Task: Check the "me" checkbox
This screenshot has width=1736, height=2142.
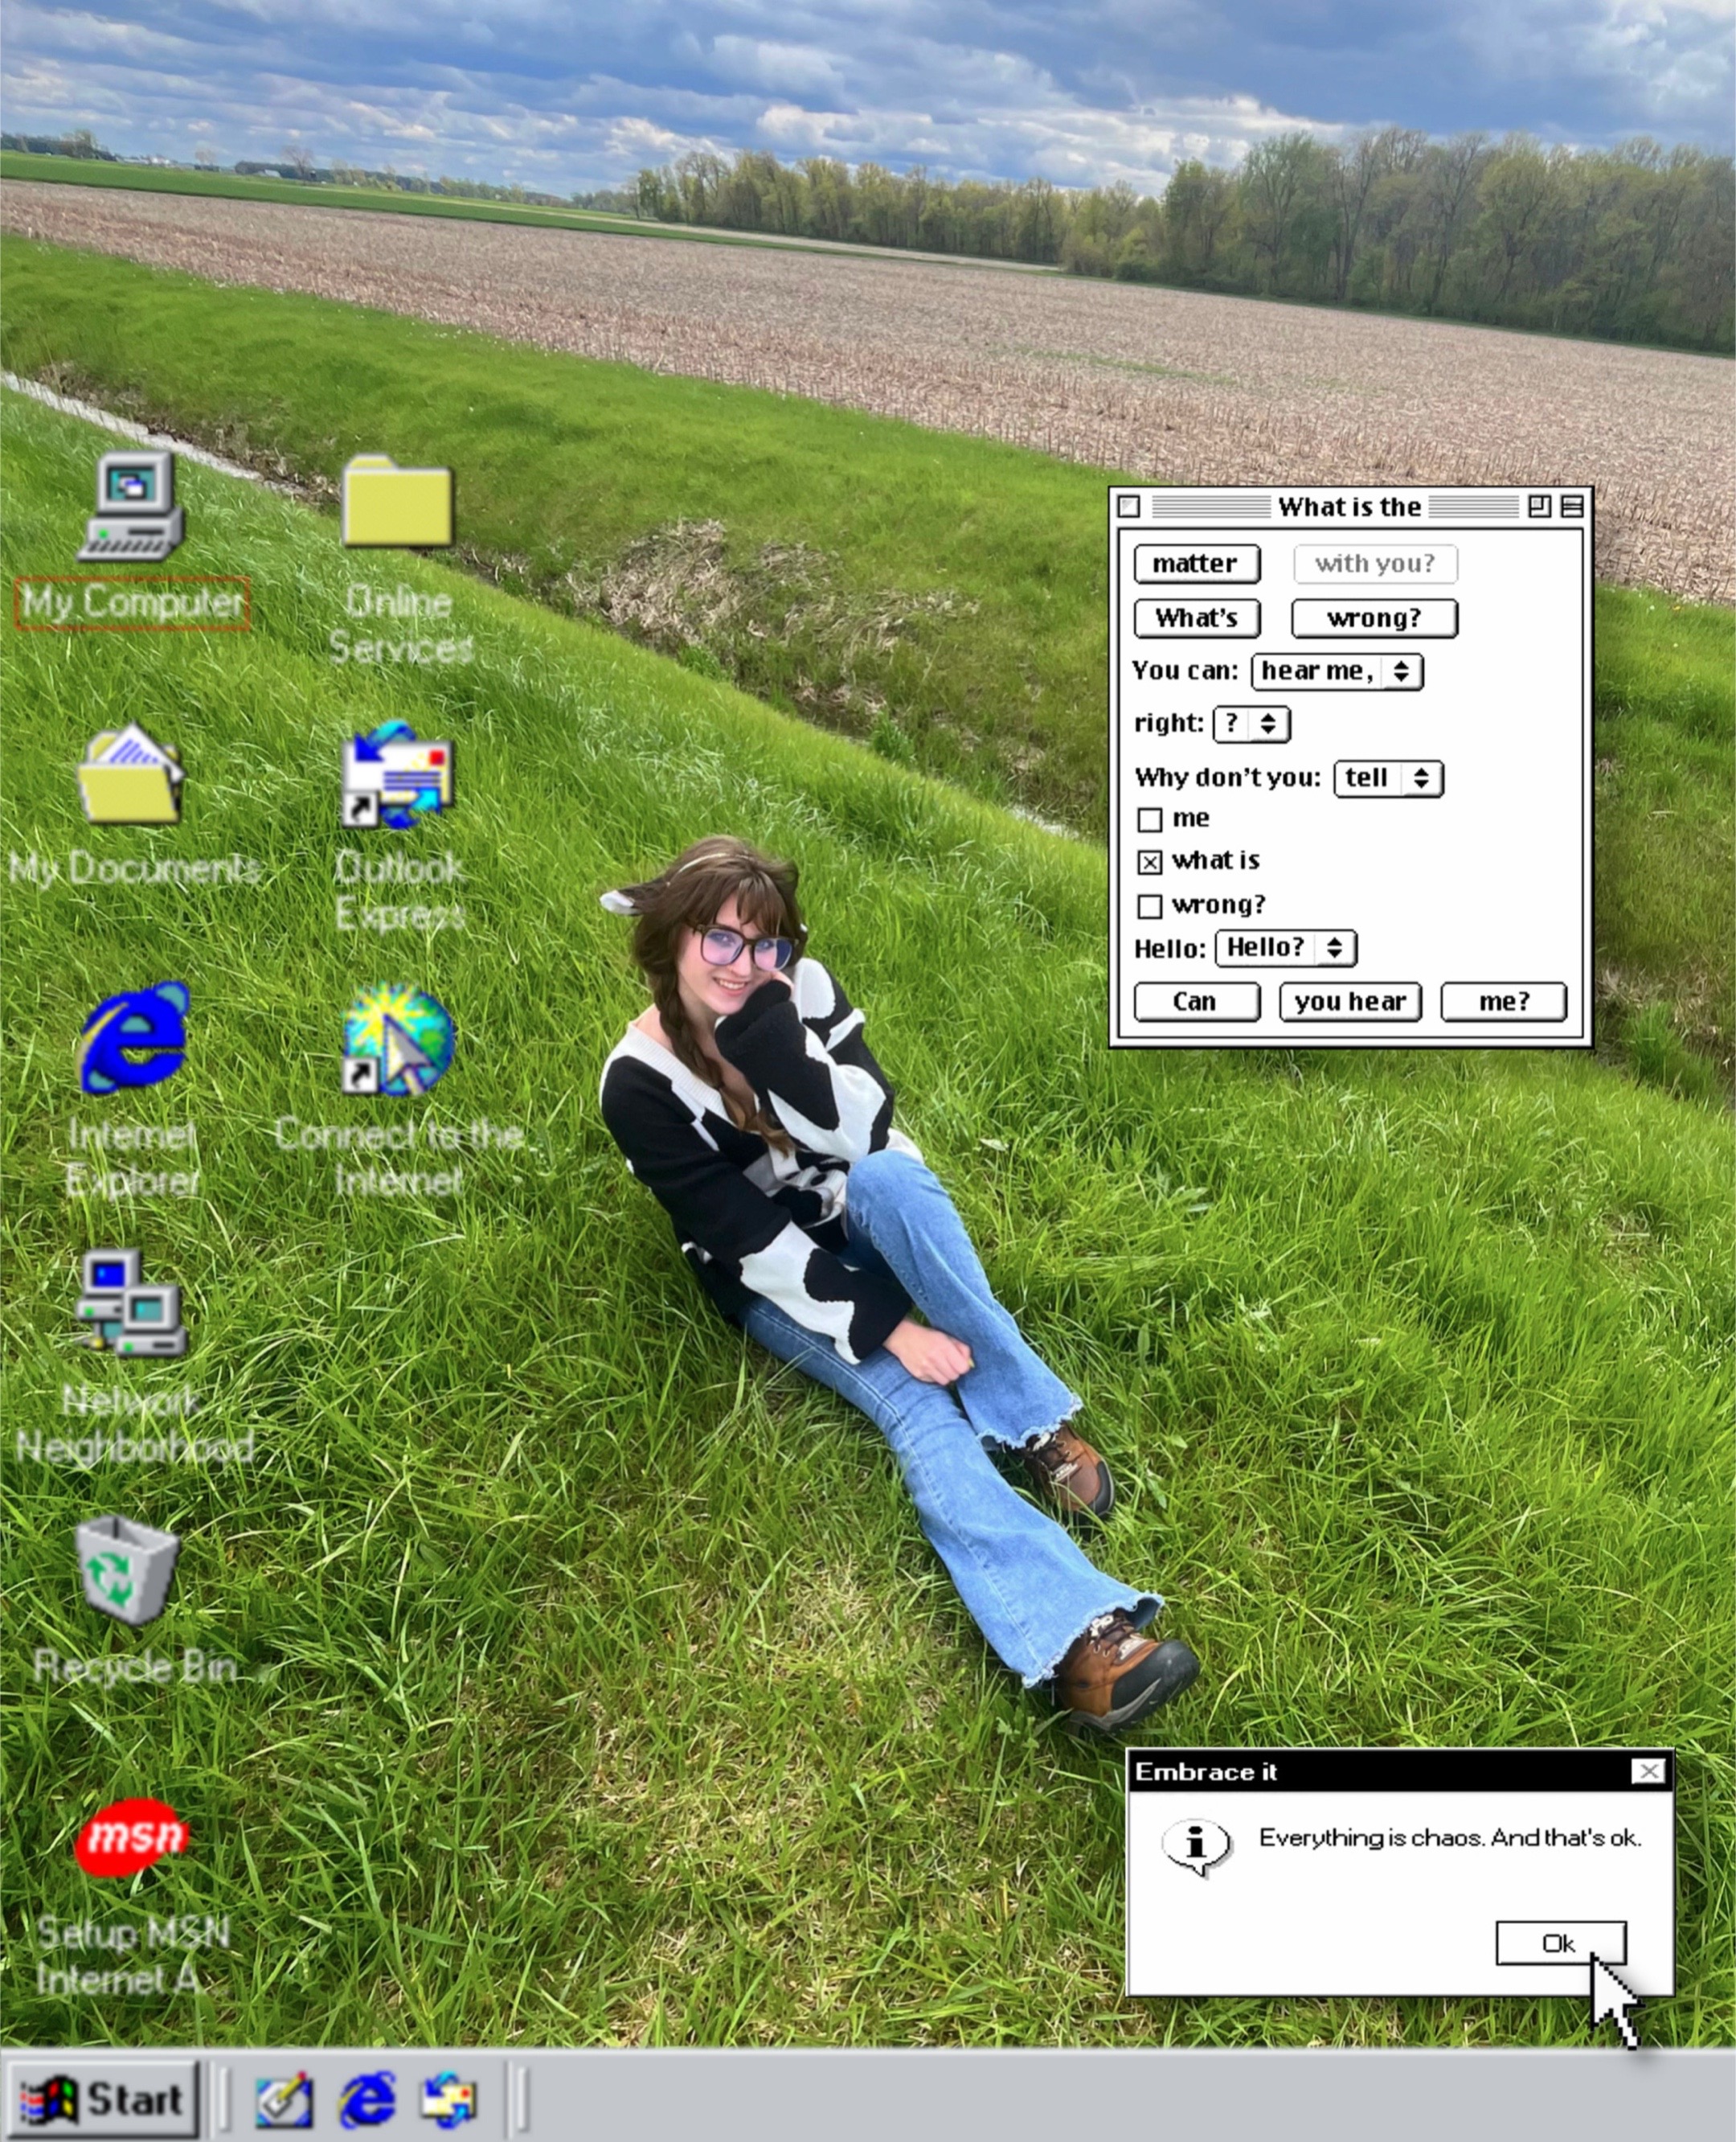Action: point(1150,819)
